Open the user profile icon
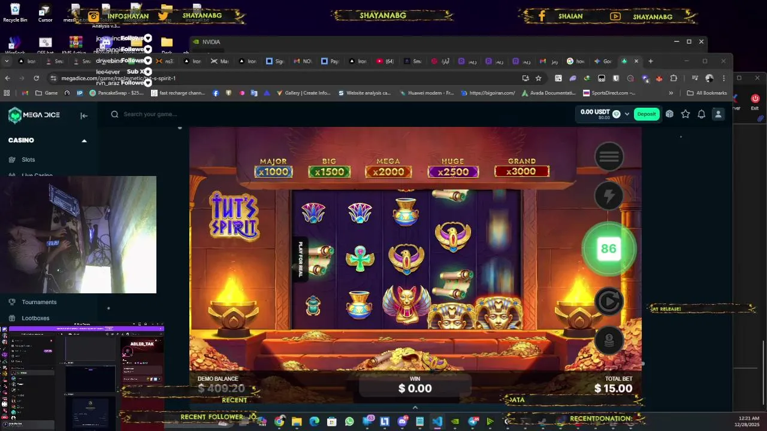Image resolution: width=767 pixels, height=431 pixels. [x=718, y=114]
